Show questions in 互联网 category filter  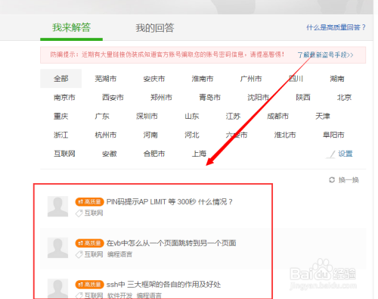(x=64, y=154)
